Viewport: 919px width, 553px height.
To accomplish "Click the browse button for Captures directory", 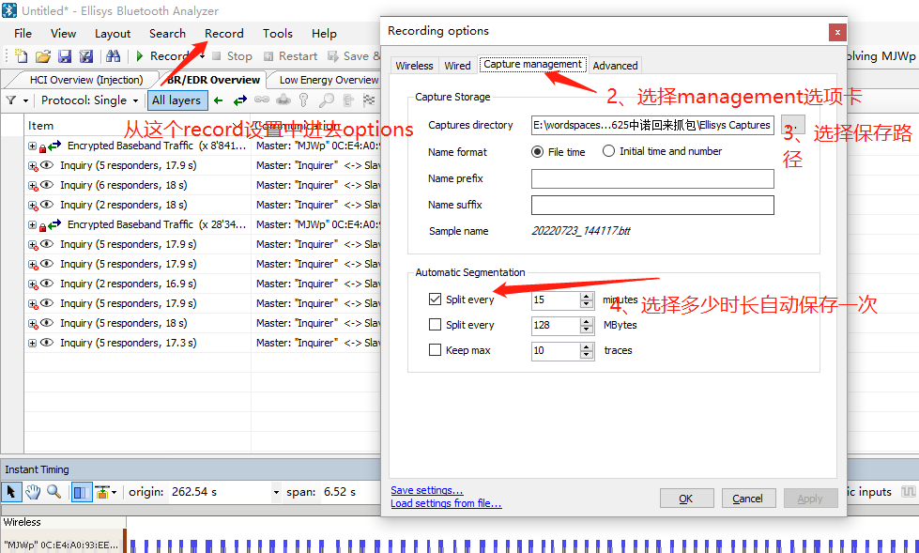I will (x=792, y=125).
